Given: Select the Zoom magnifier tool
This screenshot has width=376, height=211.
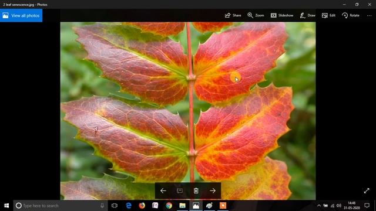Looking at the screenshot, I should [x=256, y=15].
